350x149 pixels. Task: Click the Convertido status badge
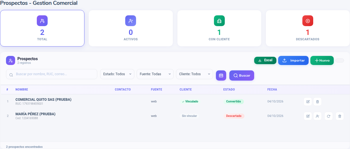(234, 101)
